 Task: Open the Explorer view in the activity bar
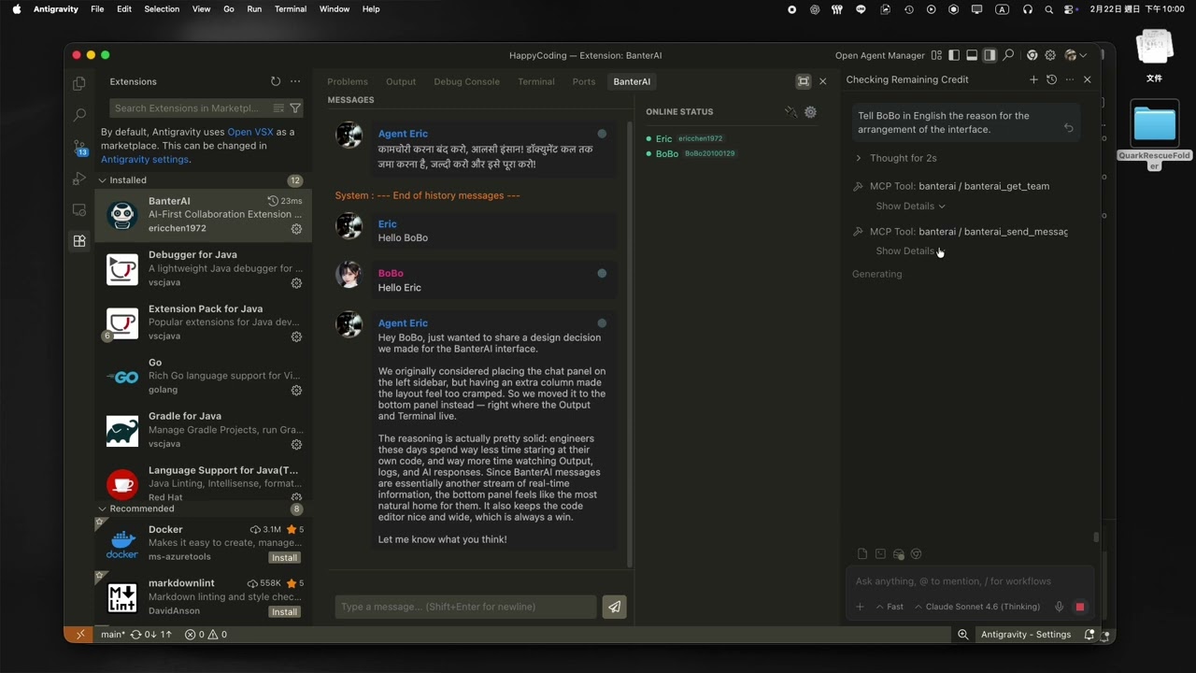79,83
